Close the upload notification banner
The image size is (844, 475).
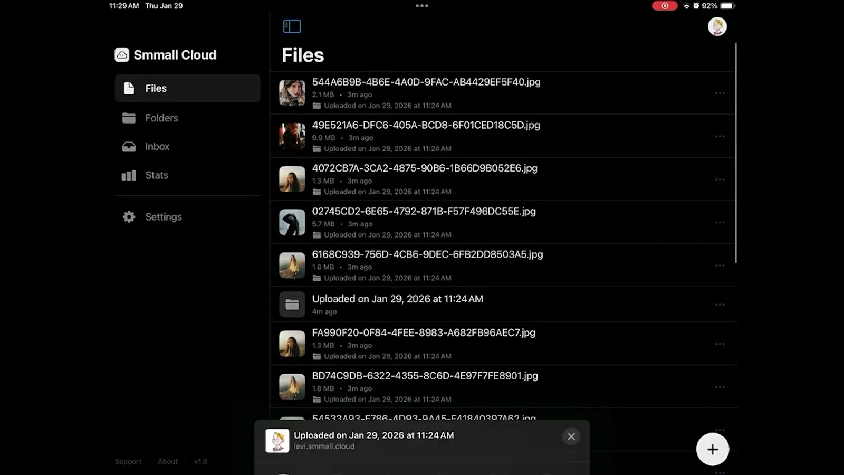click(571, 436)
